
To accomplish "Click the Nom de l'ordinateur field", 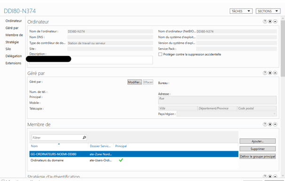I will coord(110,31).
